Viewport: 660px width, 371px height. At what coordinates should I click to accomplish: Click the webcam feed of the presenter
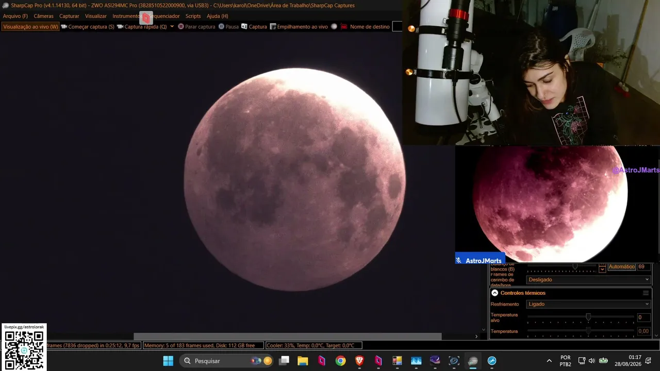(x=531, y=72)
